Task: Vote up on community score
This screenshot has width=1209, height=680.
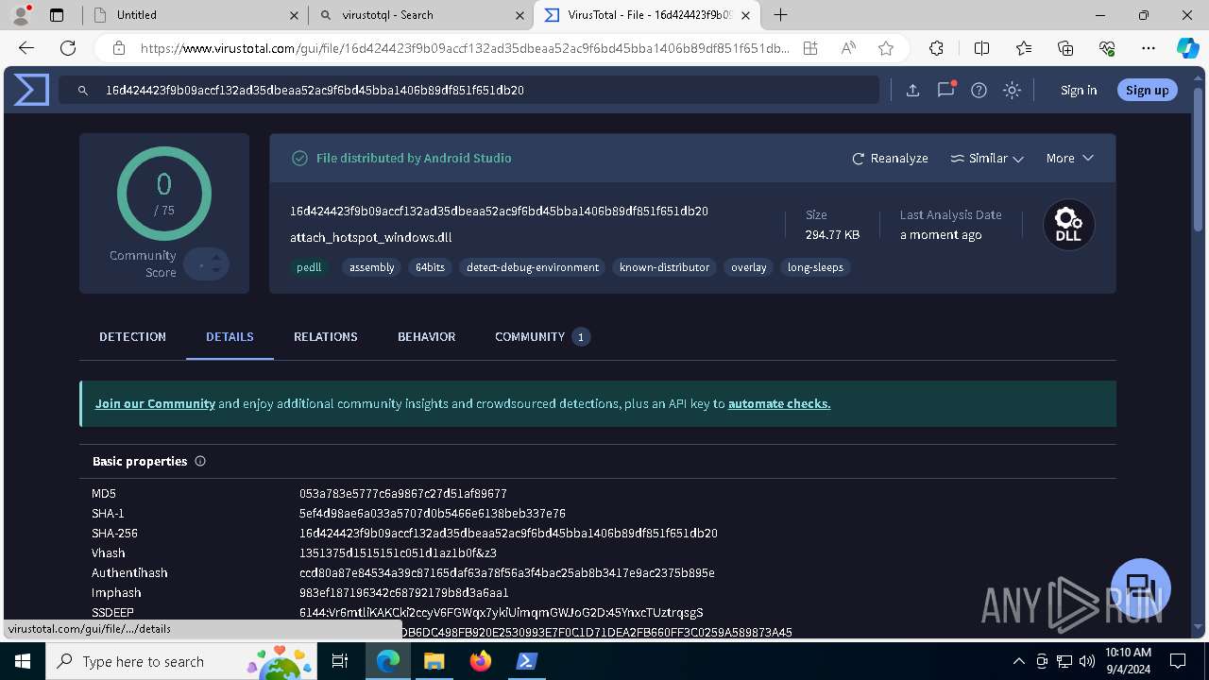Action: click(x=215, y=257)
